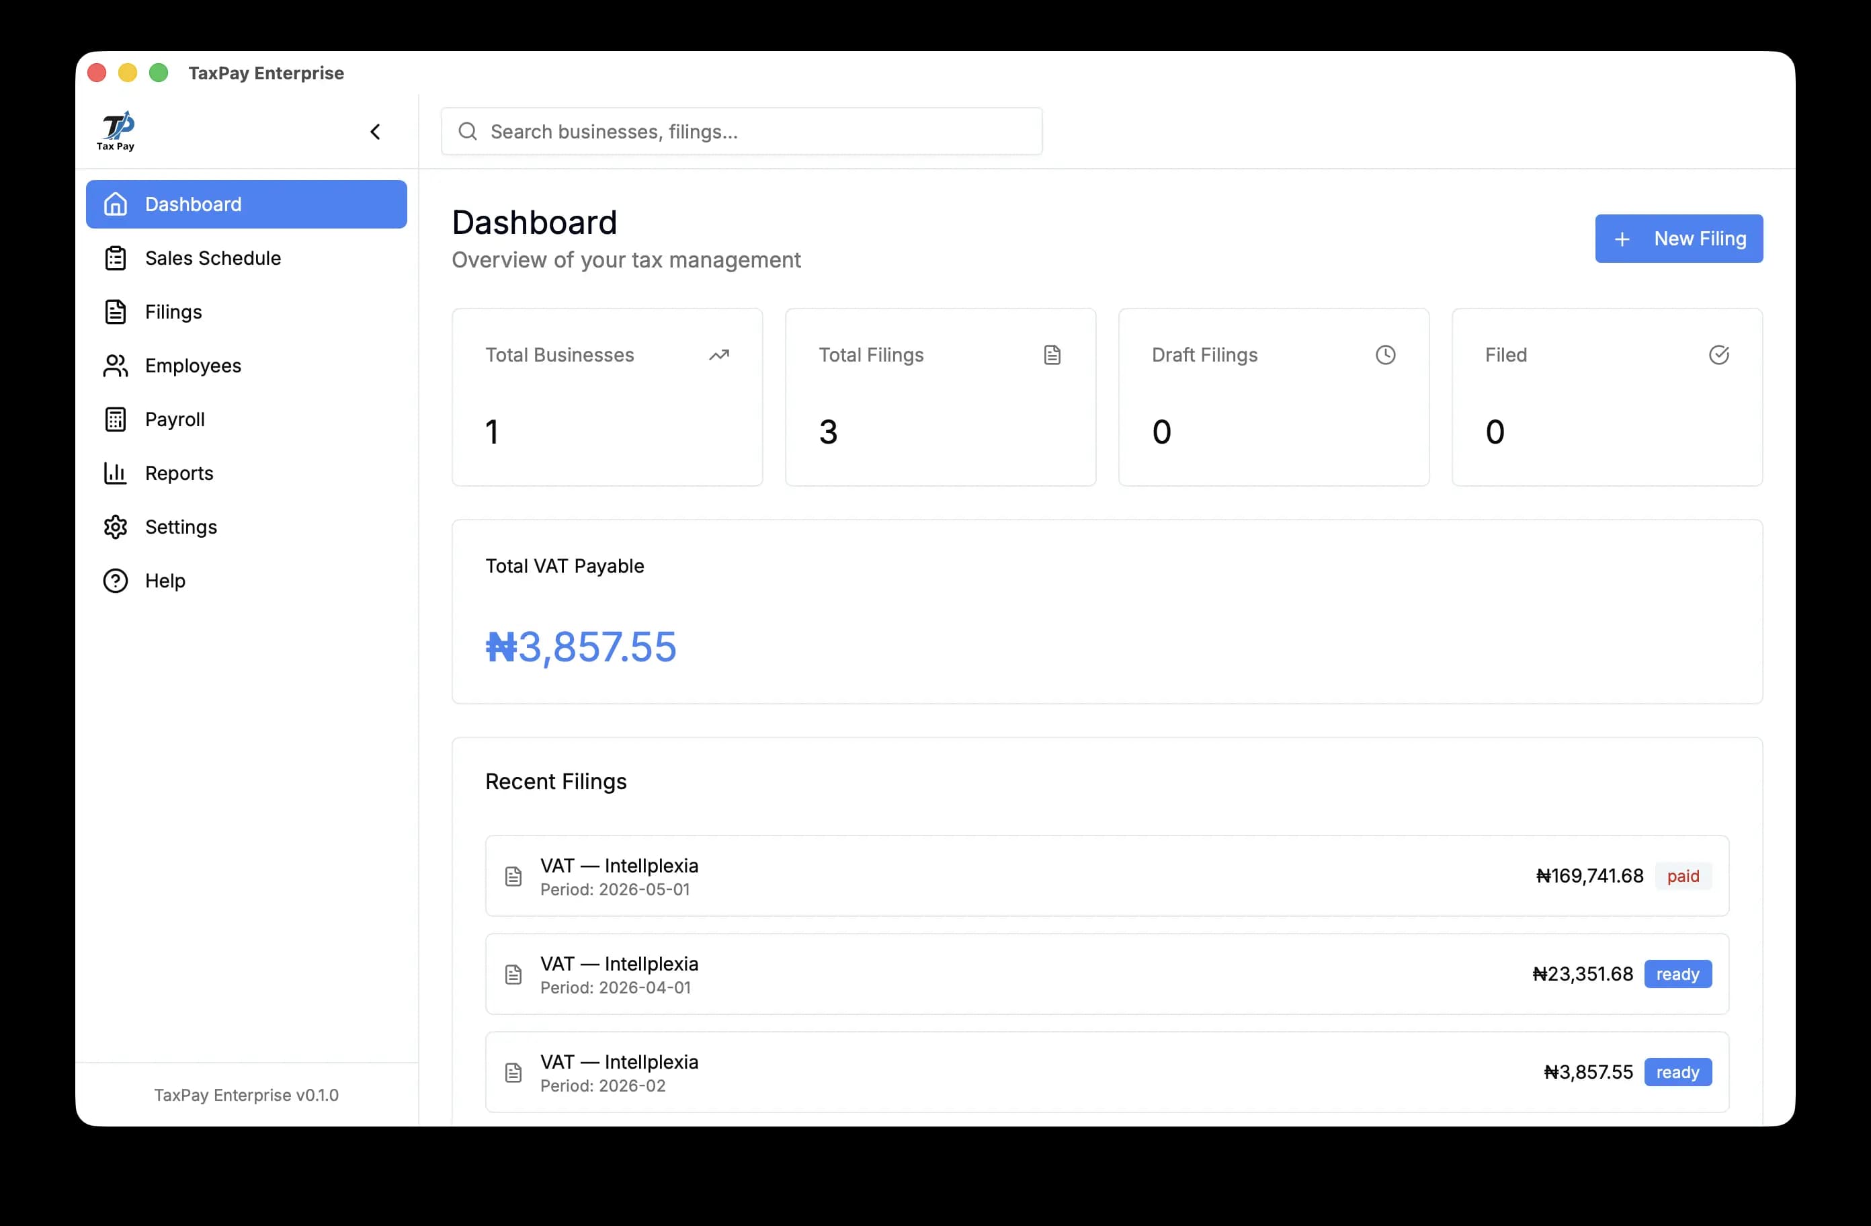Viewport: 1871px width, 1226px height.
Task: Click the file icon of the 2026-05-01 filing
Action: 513,876
